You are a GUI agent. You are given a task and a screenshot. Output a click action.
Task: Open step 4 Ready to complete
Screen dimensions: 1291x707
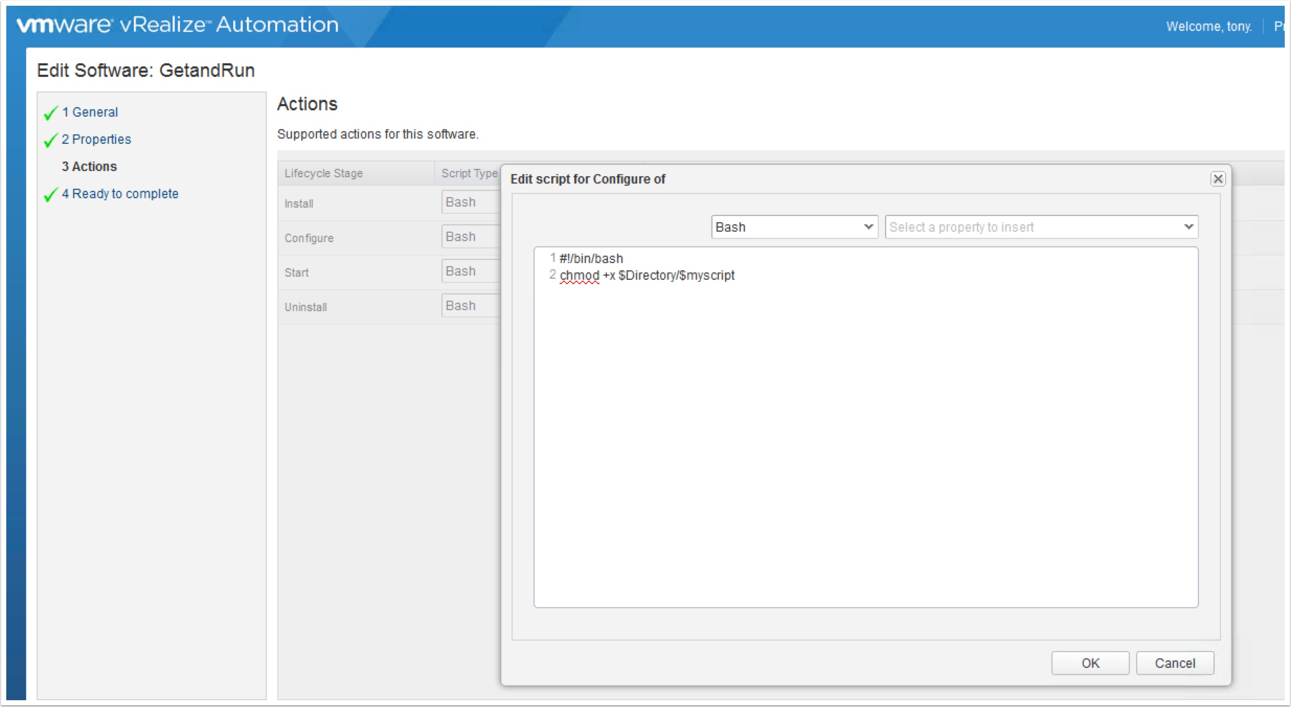[x=120, y=194]
